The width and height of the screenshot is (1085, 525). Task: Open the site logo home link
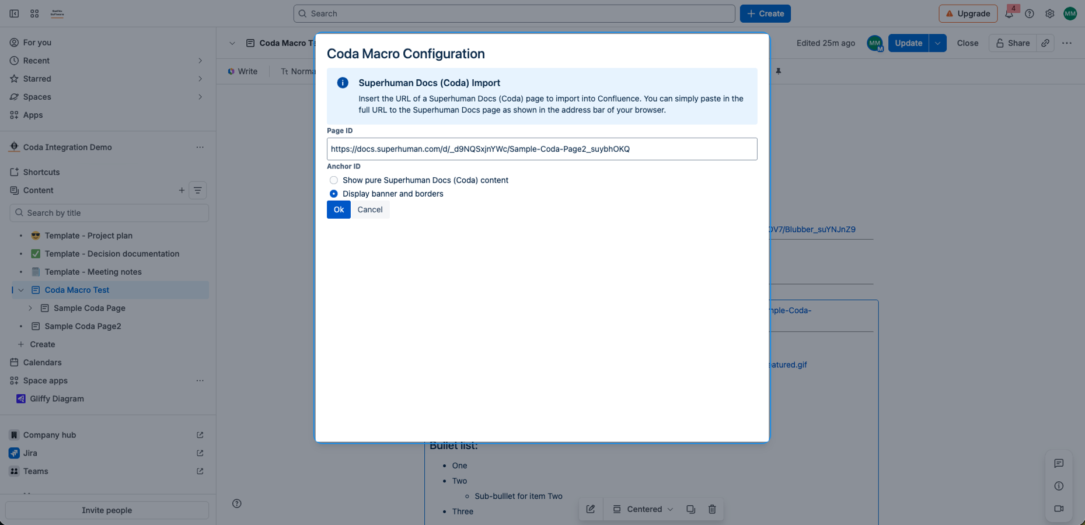[57, 13]
